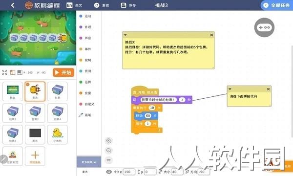Close the 挑战3 yellow note
Image resolution: width=293 pixels, height=176 pixels.
pos(211,35)
